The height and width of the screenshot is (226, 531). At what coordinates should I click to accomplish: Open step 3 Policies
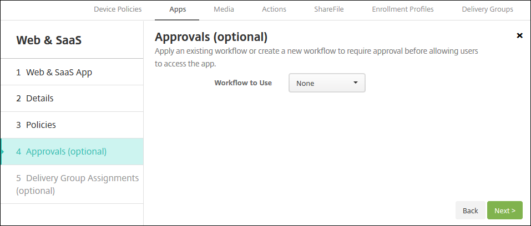[x=72, y=125]
